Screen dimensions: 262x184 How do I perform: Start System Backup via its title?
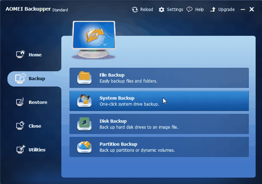tap(117, 98)
